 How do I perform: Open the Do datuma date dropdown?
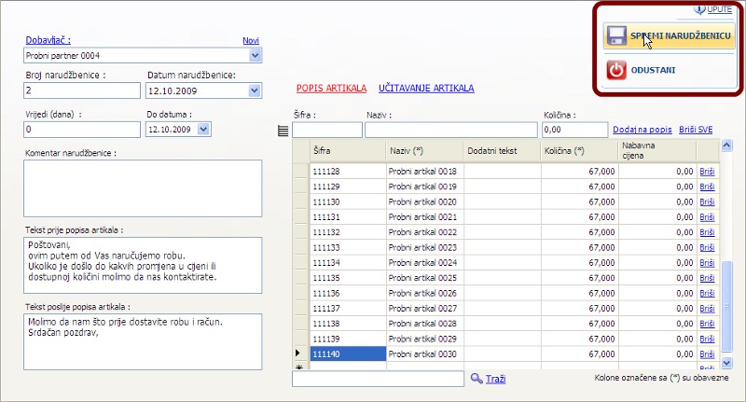click(x=204, y=130)
